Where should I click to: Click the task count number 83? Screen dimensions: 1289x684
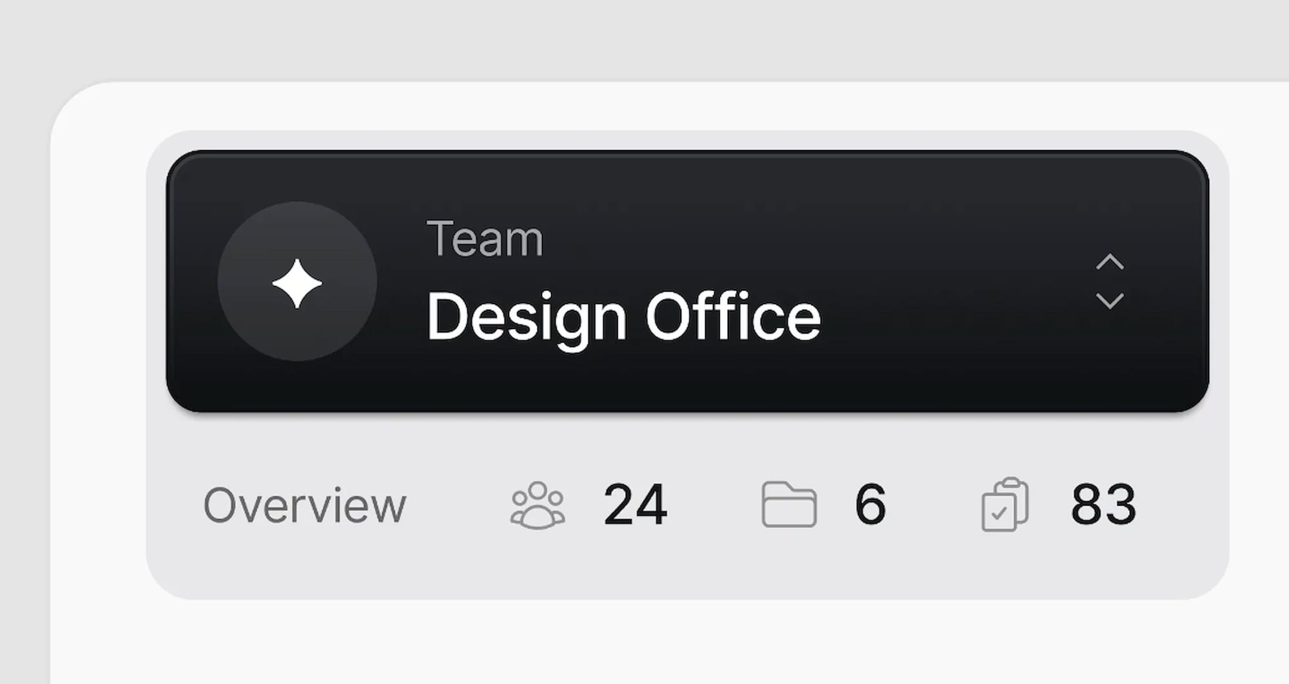(1103, 505)
